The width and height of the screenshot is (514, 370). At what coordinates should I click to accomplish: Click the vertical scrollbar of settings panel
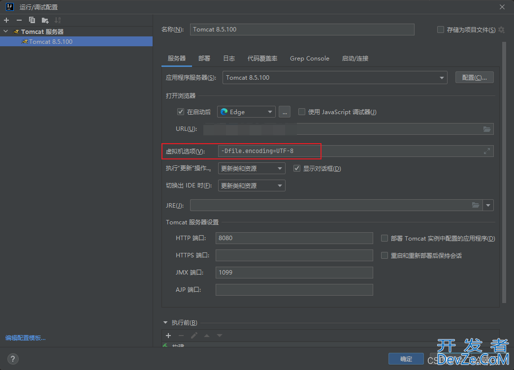click(504, 172)
